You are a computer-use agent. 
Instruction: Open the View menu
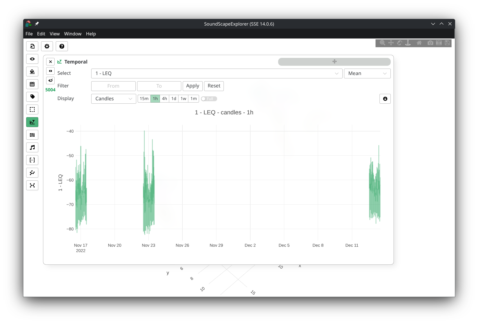55,34
